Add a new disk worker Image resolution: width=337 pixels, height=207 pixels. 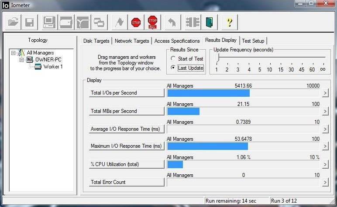pos(66,22)
